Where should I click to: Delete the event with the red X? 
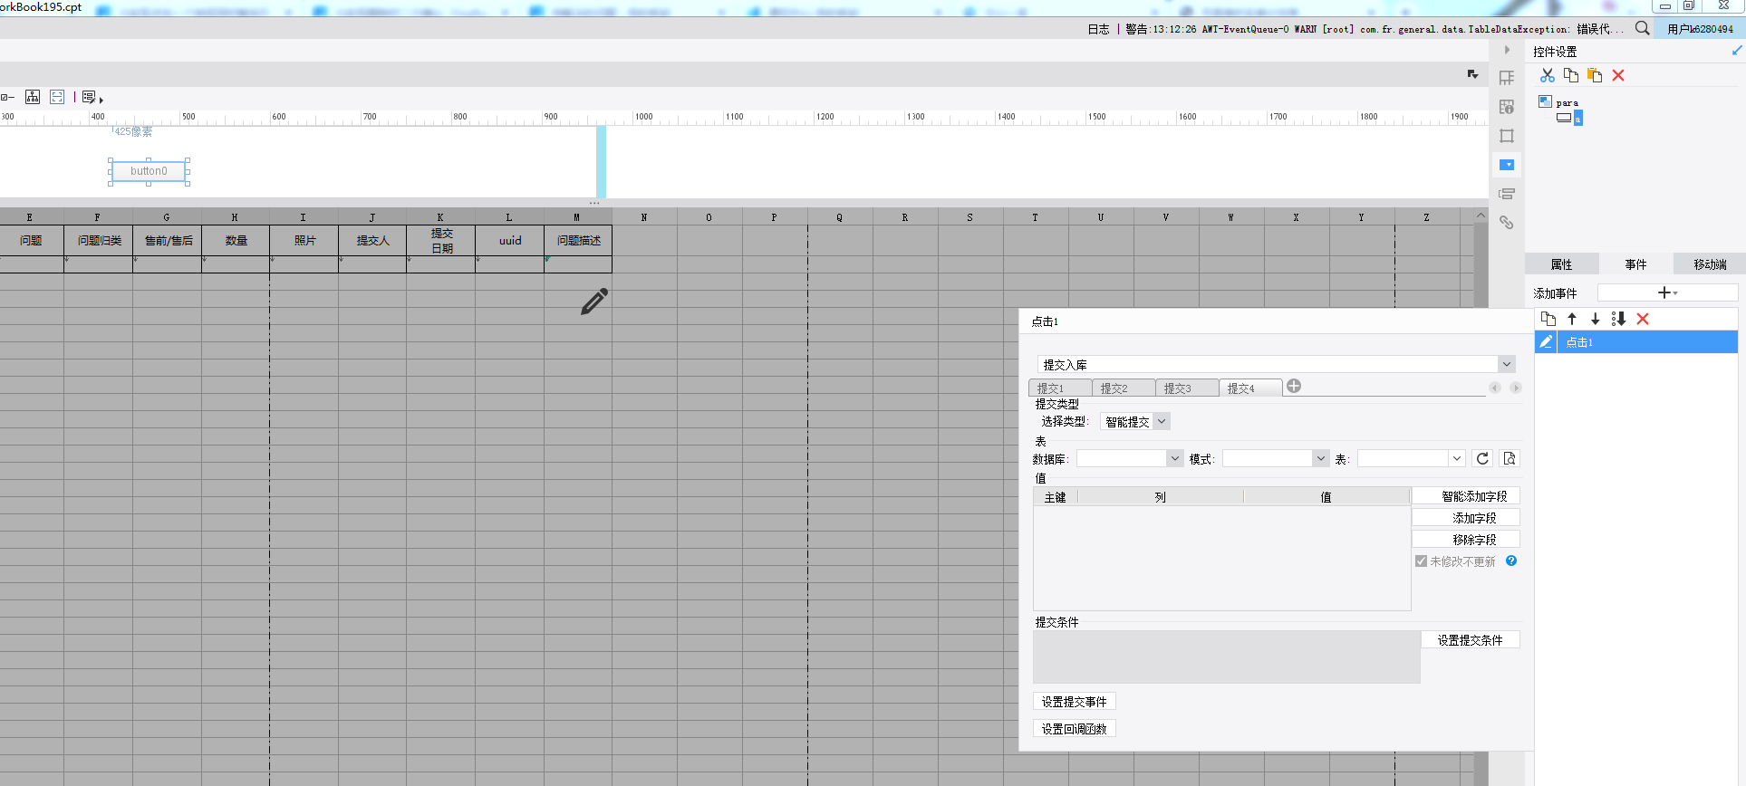coord(1643,319)
